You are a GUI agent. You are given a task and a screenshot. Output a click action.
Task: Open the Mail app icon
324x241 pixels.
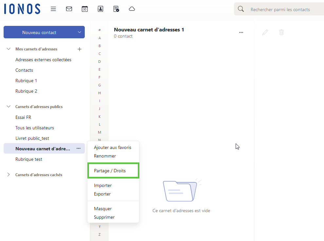tap(69, 9)
